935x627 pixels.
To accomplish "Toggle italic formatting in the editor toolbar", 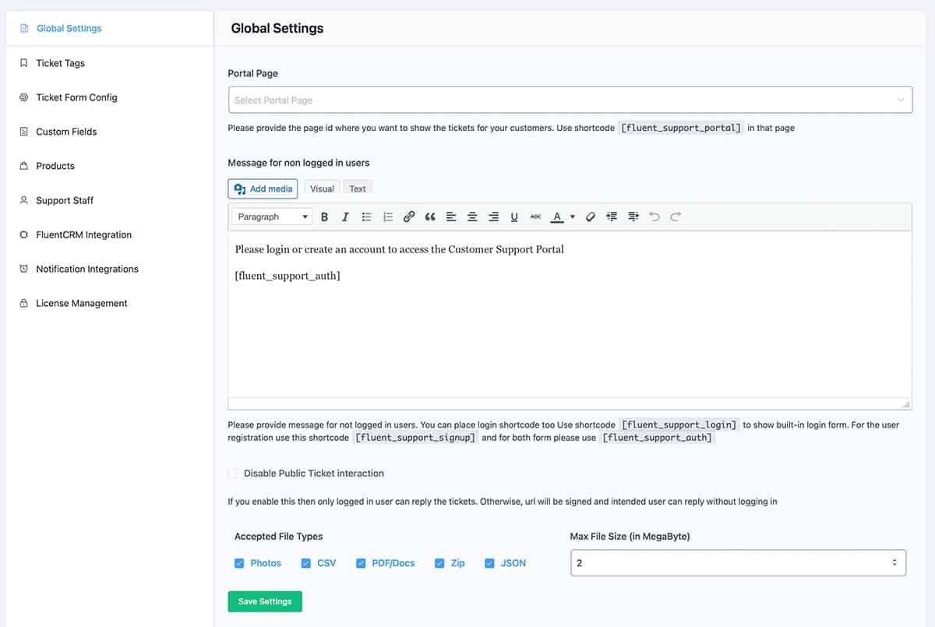I will tap(345, 217).
